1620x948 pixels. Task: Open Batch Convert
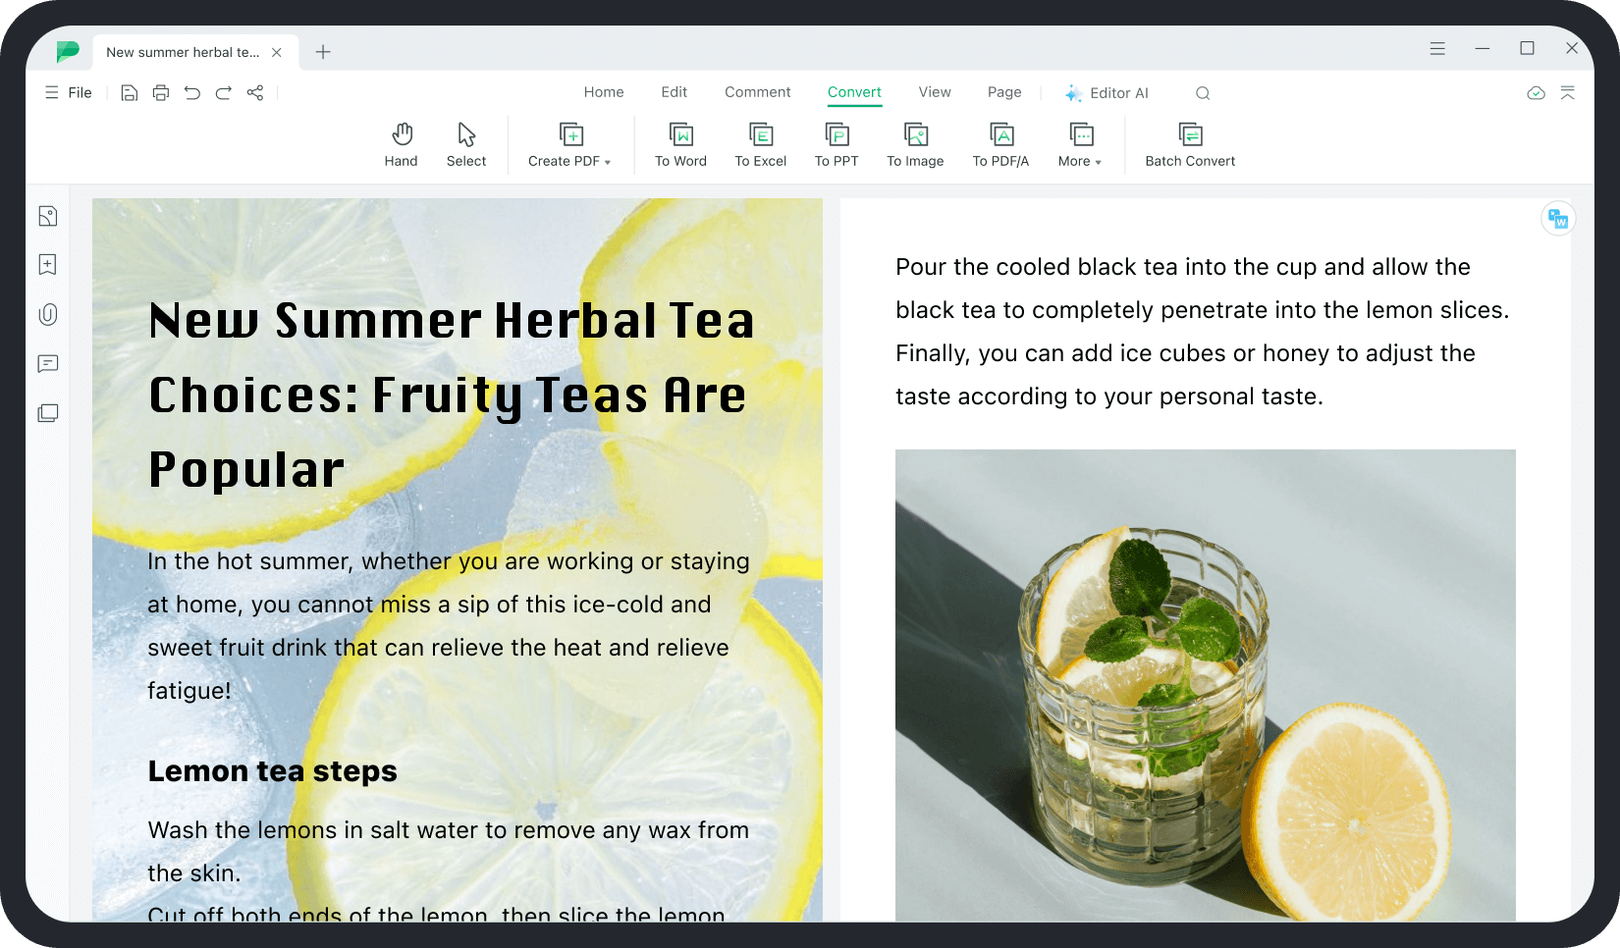[1190, 144]
